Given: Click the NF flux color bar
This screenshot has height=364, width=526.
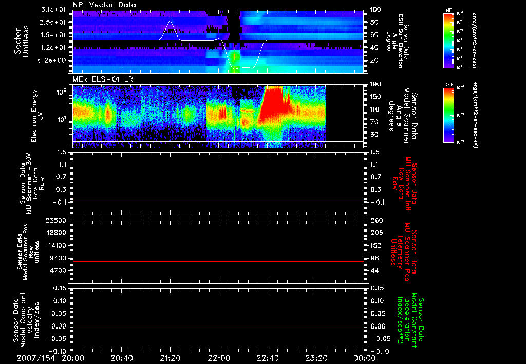Looking at the screenshot, I should 448,40.
